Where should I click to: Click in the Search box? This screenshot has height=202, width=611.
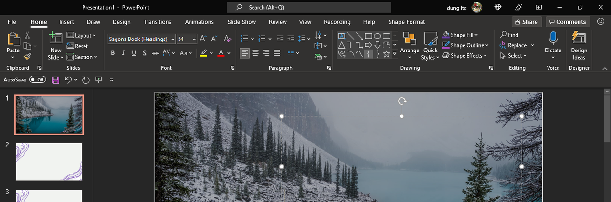pos(309,7)
